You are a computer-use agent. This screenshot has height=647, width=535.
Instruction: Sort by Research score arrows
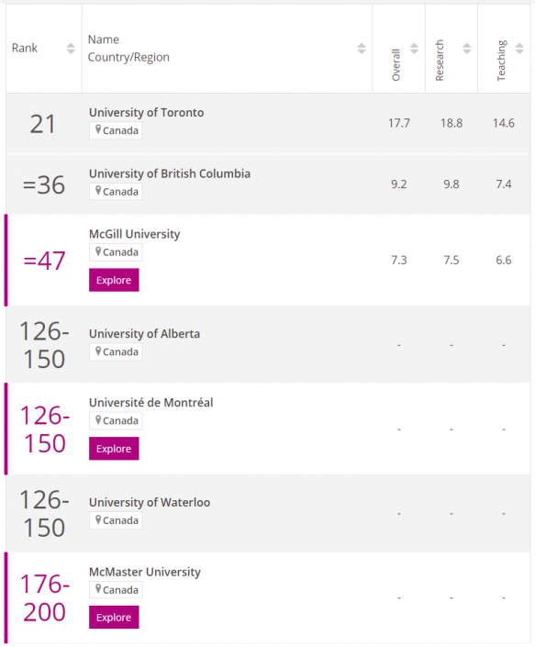[x=467, y=49]
